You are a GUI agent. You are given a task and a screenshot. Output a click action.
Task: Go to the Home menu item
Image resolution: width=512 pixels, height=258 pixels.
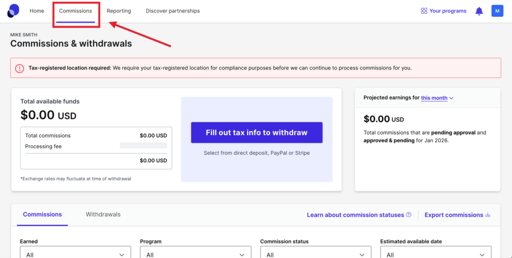[36, 11]
